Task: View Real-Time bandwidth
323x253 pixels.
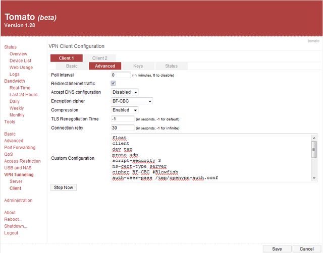Action: pos(20,88)
